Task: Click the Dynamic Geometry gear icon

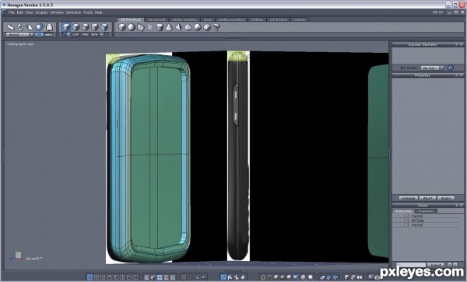Action: click(451, 68)
